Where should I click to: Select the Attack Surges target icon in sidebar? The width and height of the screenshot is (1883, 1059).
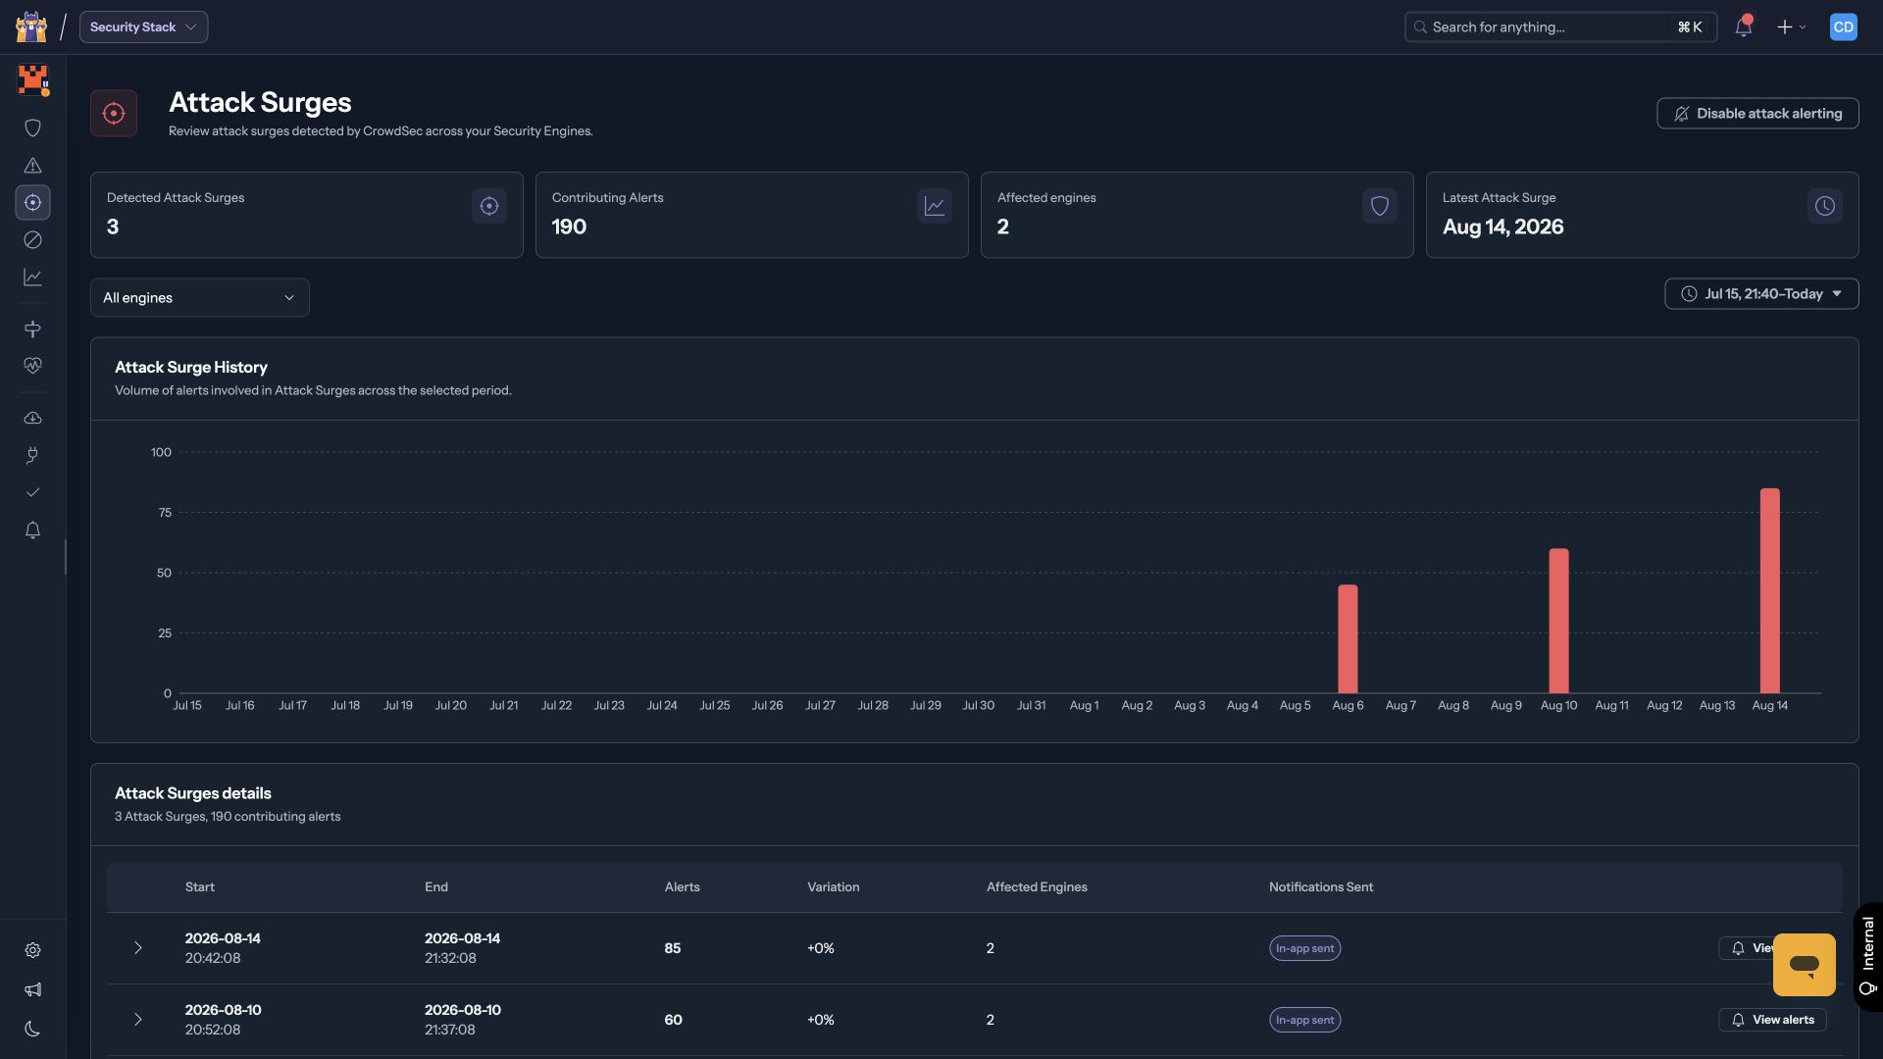(x=32, y=202)
